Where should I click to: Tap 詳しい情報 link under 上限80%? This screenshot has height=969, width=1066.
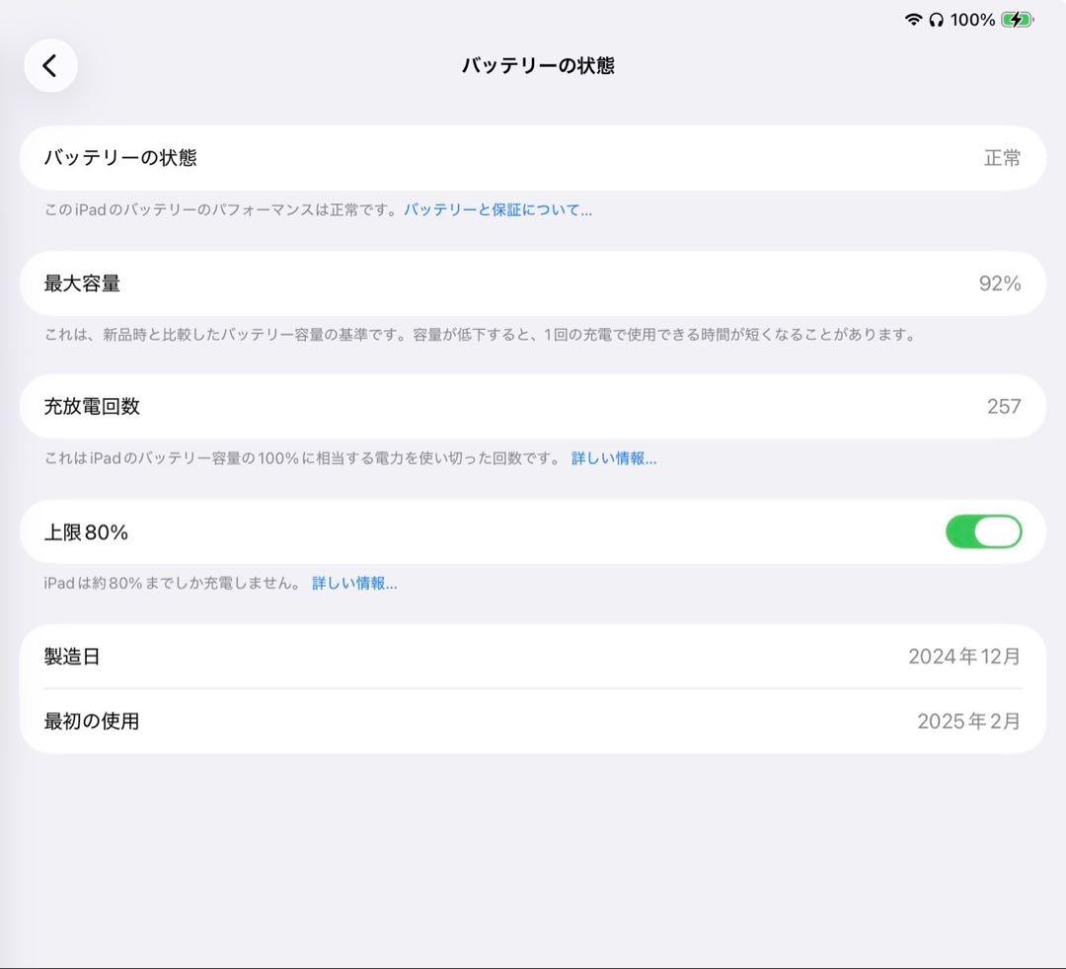(x=353, y=583)
